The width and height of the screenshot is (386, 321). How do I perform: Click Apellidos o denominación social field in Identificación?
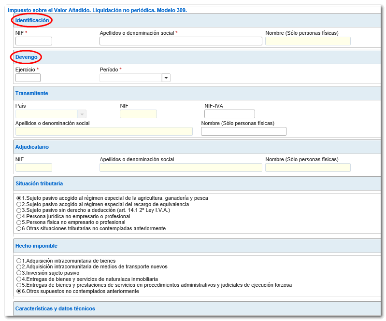181,41
